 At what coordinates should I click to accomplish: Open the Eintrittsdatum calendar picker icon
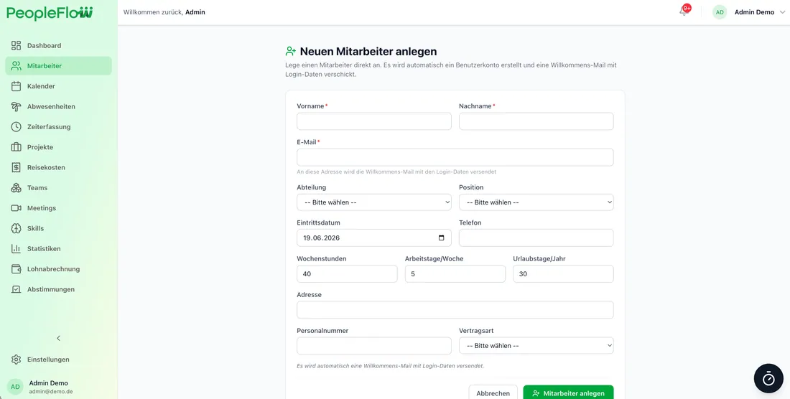pos(442,238)
